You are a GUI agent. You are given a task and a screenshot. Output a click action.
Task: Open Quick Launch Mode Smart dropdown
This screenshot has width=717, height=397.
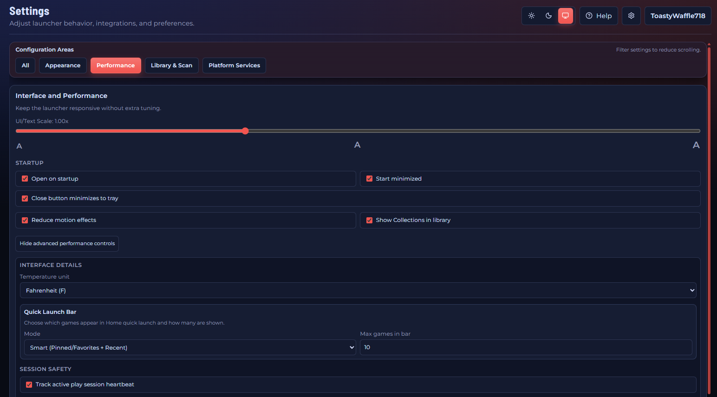point(190,347)
